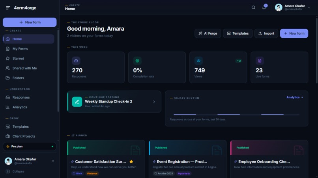Click the Completion rate green circle icon
This screenshot has width=318, height=178.
(137, 61)
